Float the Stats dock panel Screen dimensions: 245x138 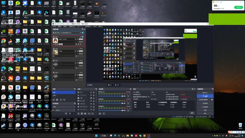193,89
